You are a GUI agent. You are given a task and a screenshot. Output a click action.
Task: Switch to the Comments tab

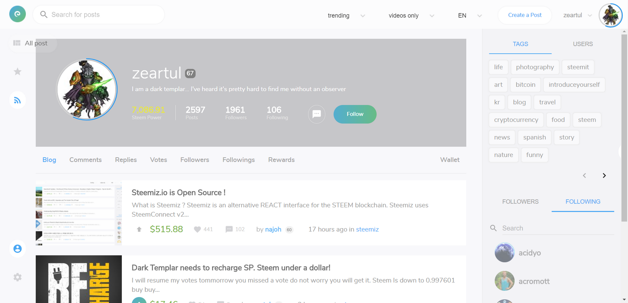pos(86,160)
